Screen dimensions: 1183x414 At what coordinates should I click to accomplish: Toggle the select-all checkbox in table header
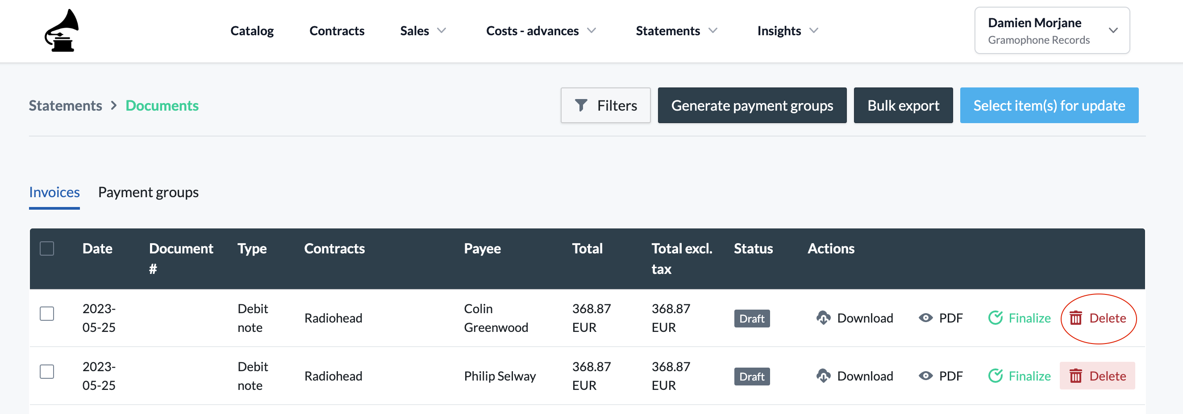tap(47, 248)
